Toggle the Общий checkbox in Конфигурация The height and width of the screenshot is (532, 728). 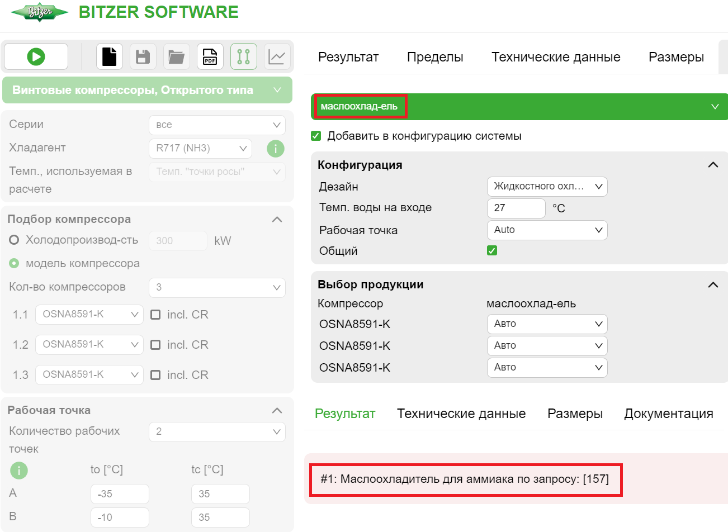point(491,250)
